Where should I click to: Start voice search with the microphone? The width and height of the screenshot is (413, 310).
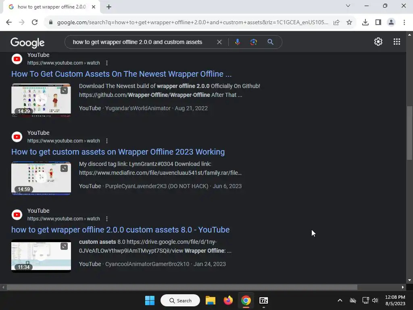click(x=237, y=42)
